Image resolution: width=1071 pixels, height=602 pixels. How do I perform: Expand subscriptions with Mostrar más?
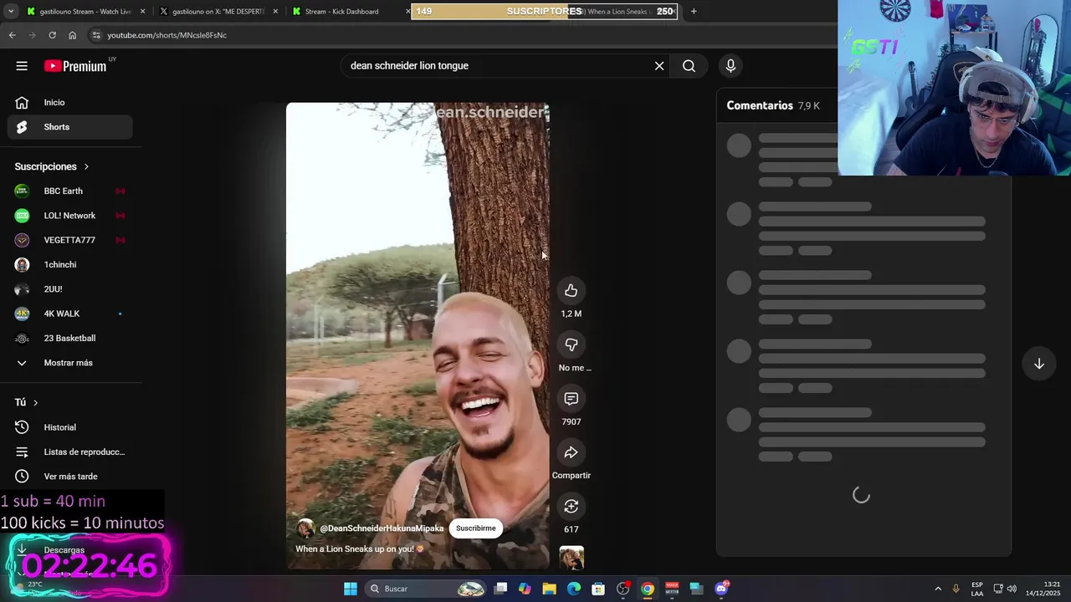point(70,363)
